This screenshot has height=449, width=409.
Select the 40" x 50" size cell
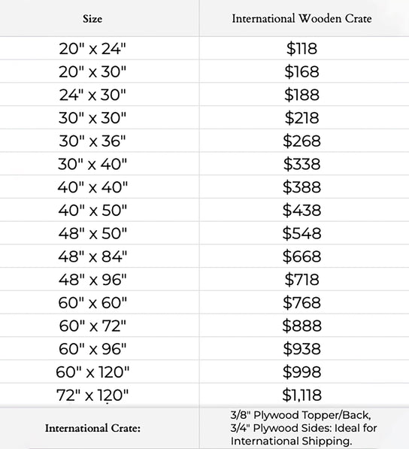92,211
